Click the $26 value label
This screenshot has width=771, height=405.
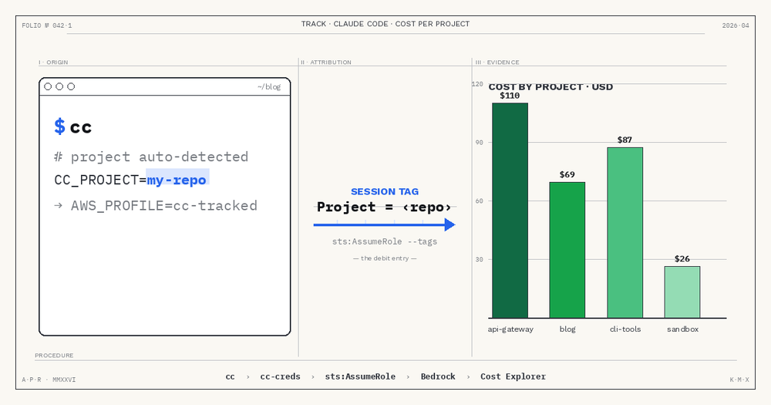point(682,259)
